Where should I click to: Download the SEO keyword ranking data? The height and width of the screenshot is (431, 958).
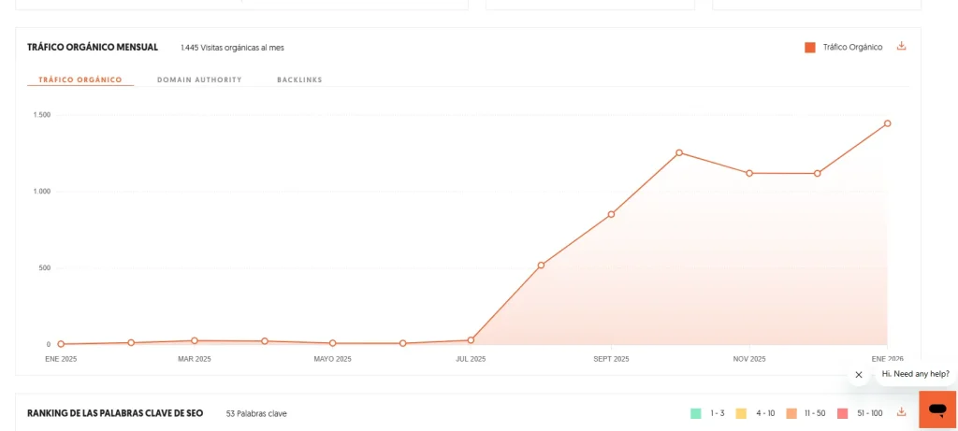pos(901,412)
